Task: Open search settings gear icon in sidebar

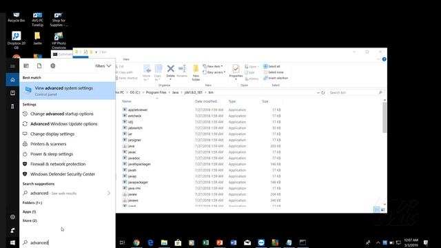Action: coord(12,217)
